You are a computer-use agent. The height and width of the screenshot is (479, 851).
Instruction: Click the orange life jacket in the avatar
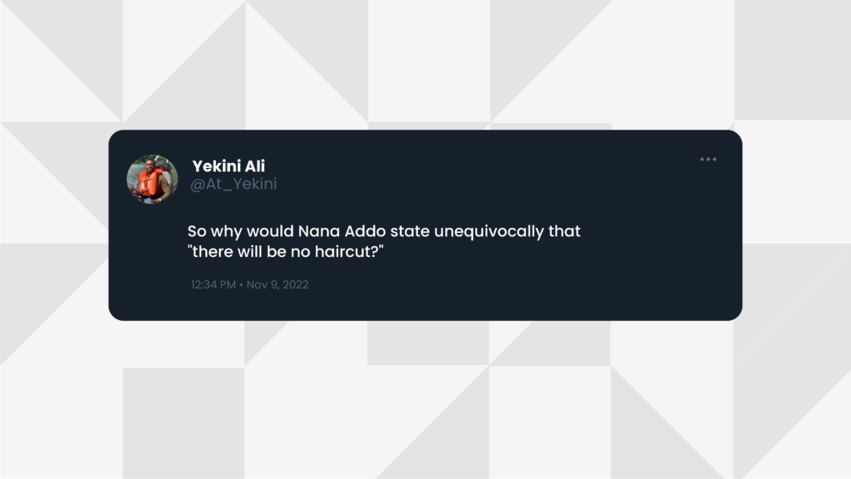(150, 182)
